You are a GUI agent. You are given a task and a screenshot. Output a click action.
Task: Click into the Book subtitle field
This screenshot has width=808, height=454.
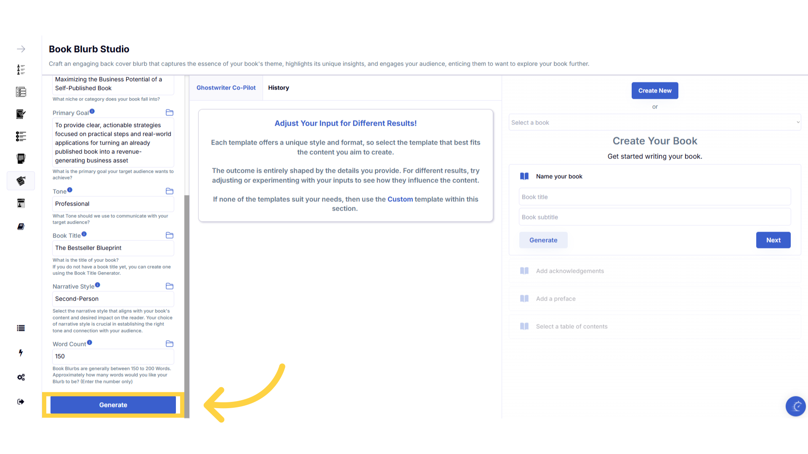click(x=654, y=217)
